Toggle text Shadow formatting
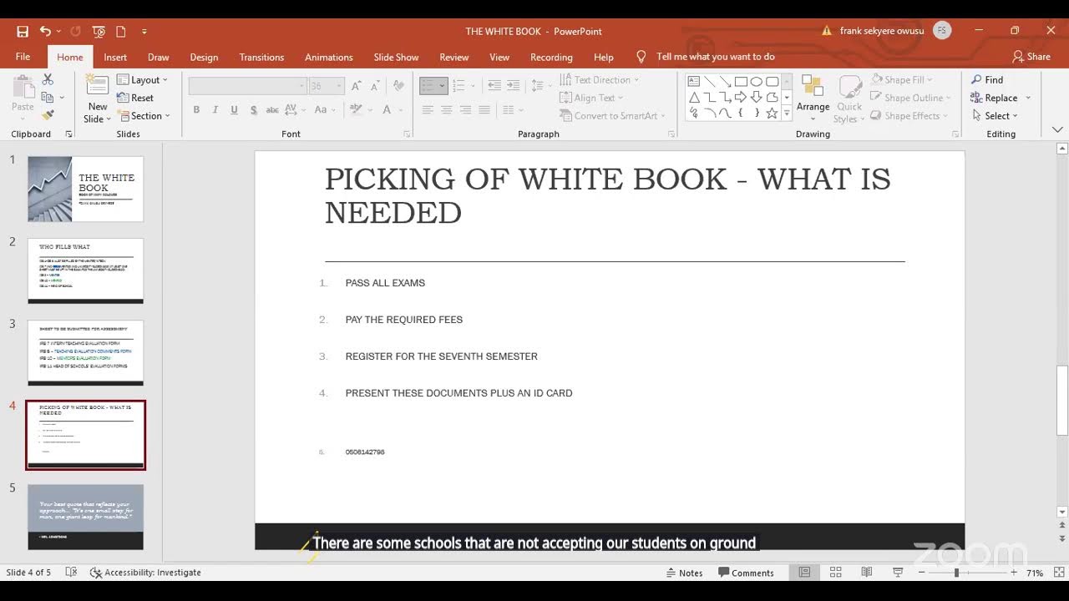 pyautogui.click(x=252, y=109)
